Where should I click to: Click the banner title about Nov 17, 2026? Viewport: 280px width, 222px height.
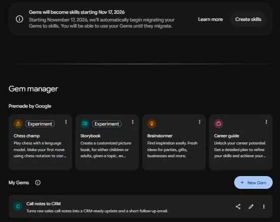(76, 12)
